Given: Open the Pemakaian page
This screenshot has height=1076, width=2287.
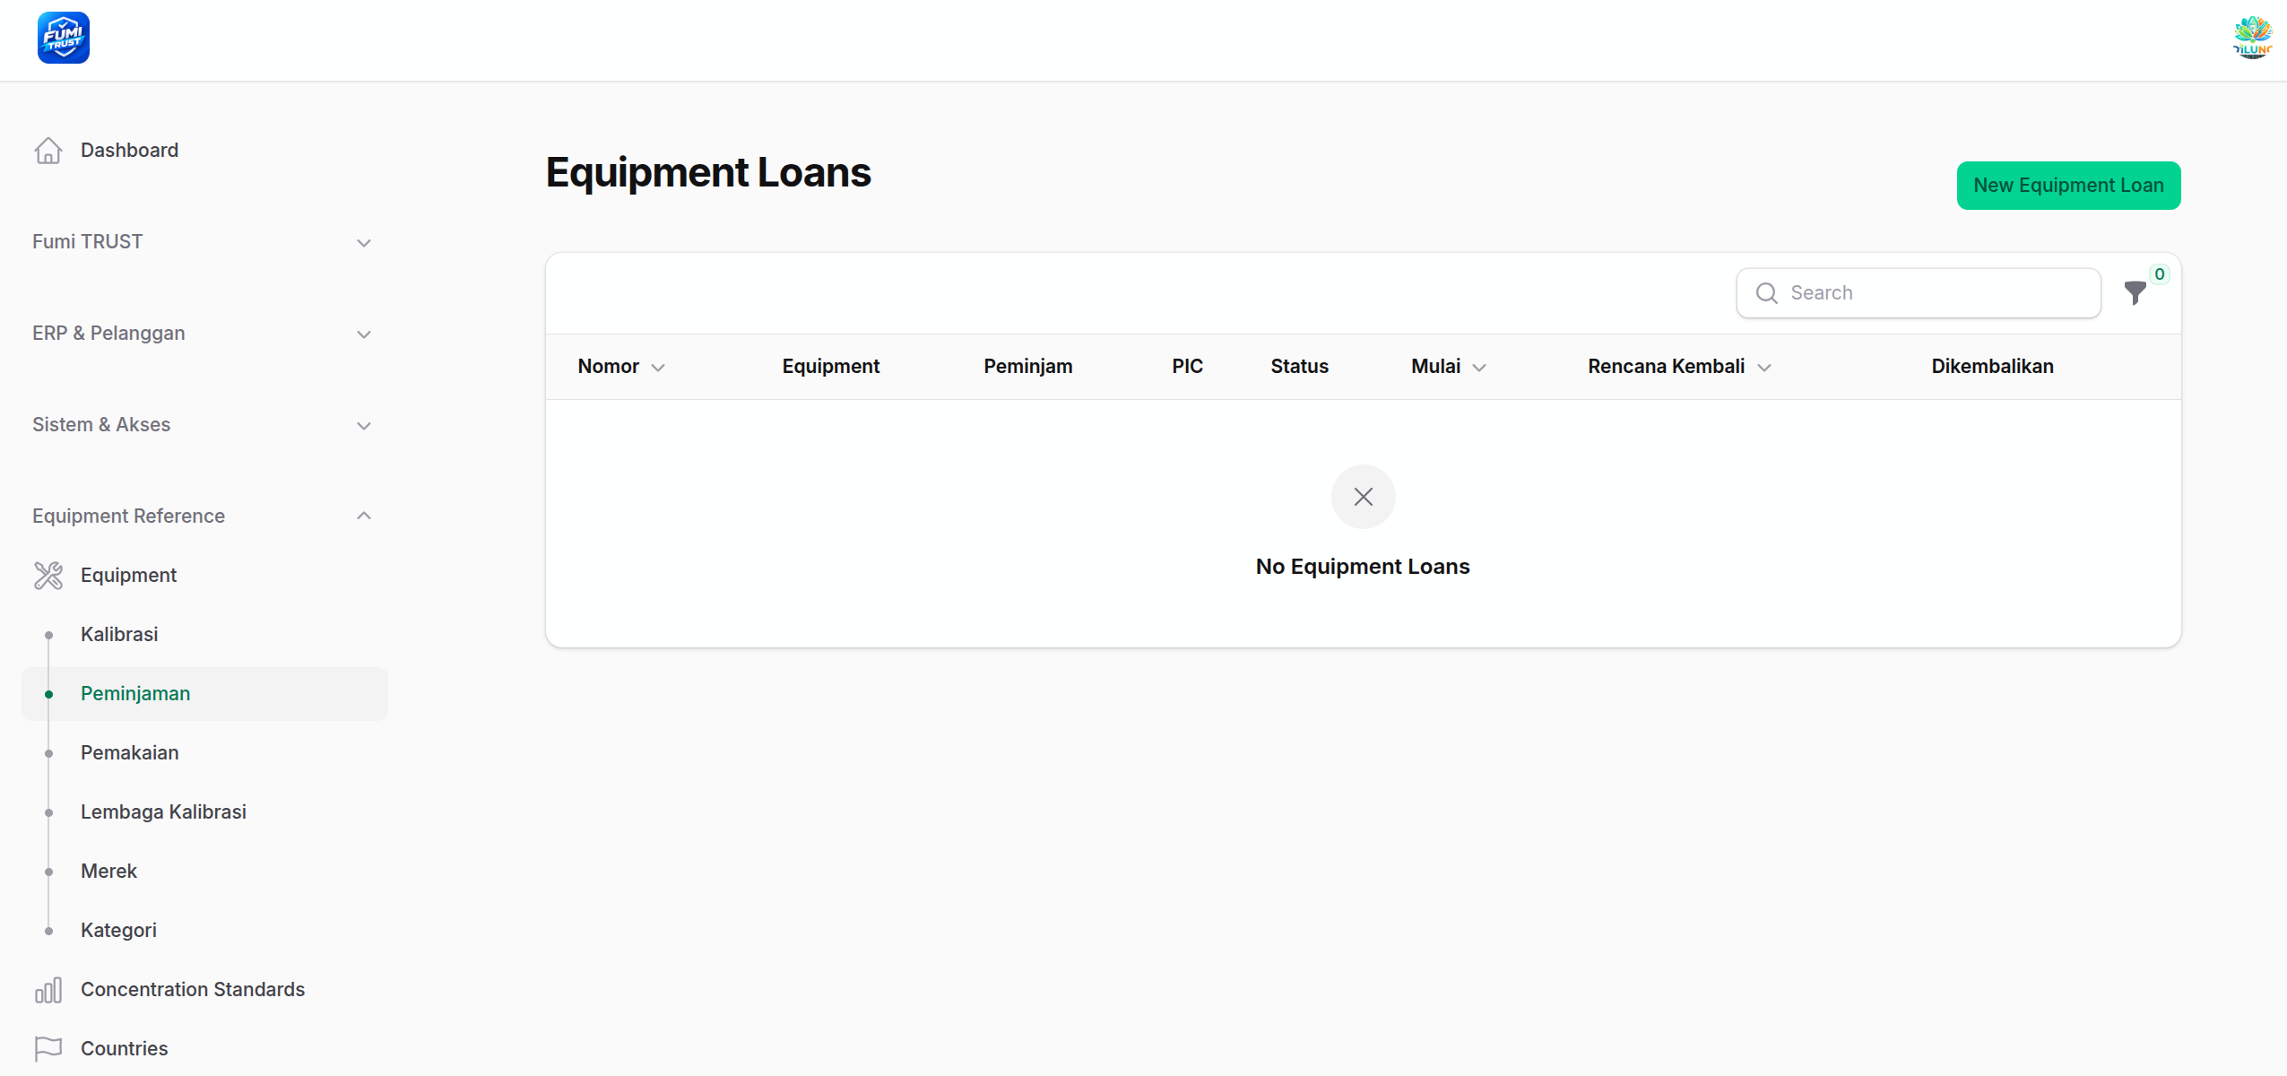Looking at the screenshot, I should (x=204, y=753).
